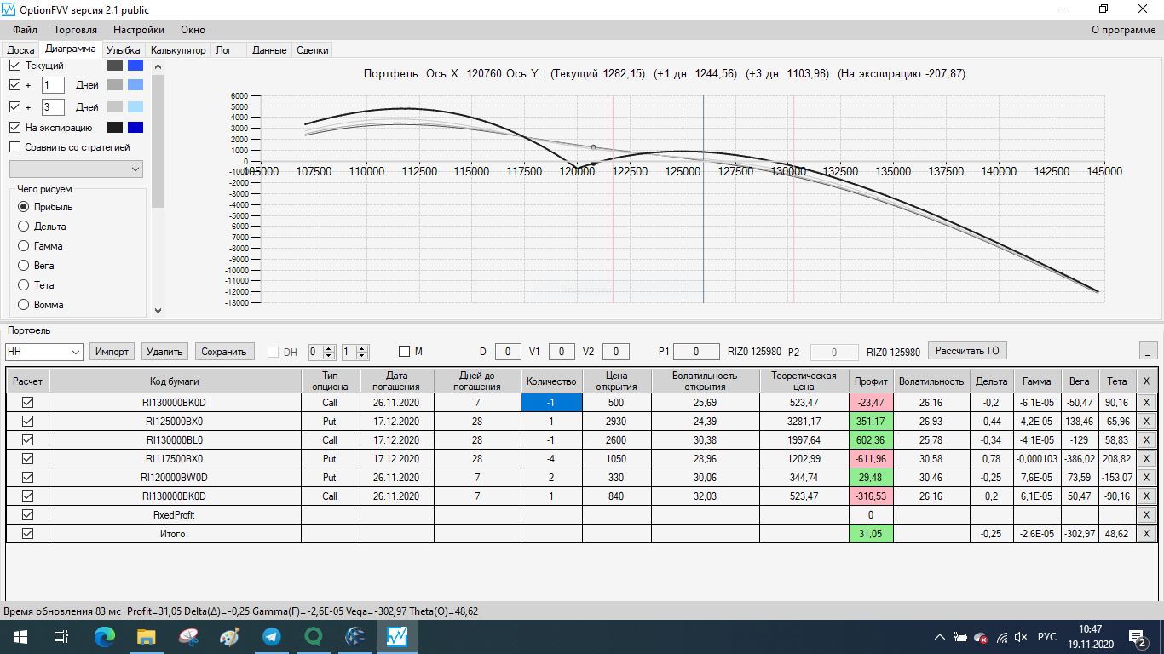Select the highlighted -1 quantity cell
Viewport: 1164px width, 654px height.
(551, 403)
